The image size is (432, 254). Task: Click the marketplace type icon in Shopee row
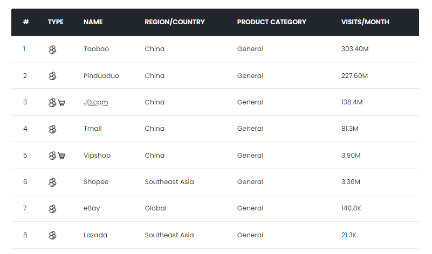(52, 182)
